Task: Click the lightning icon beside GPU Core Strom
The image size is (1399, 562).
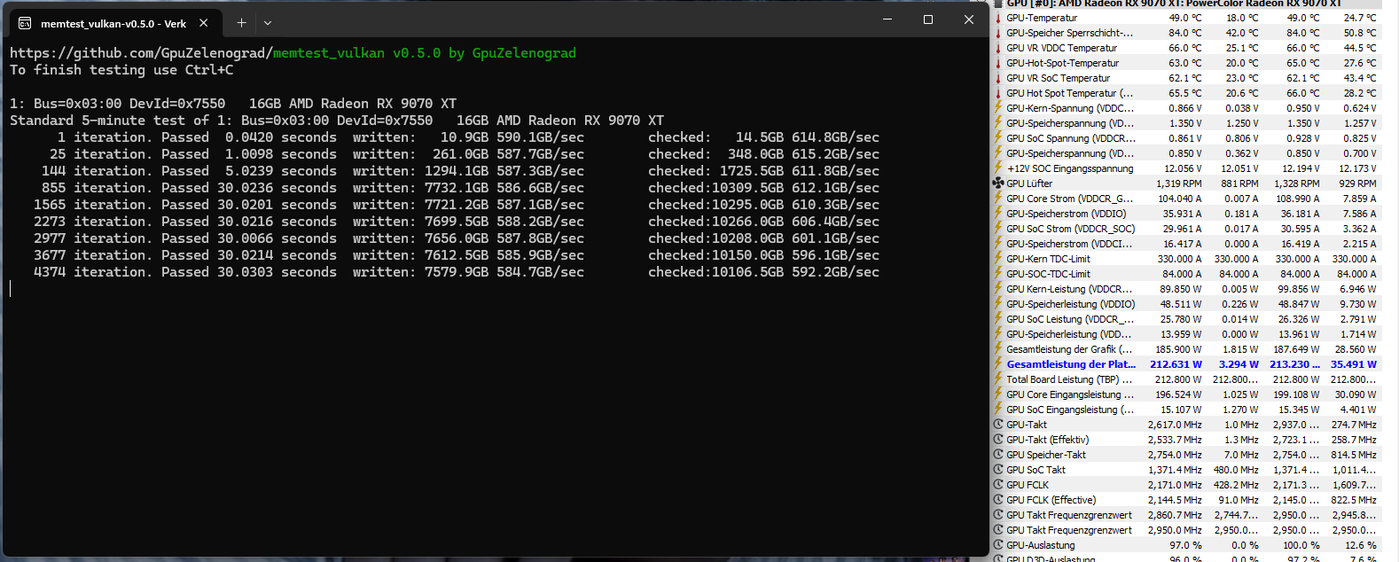Action: 998,199
